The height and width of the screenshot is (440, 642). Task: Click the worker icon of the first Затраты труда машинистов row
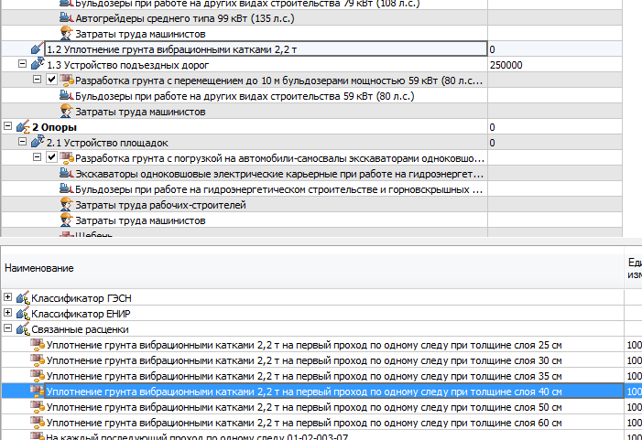(x=66, y=33)
